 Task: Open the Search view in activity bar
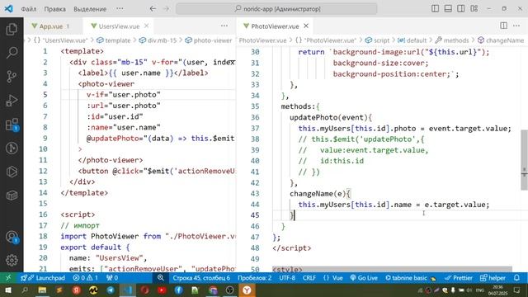pos(12,53)
